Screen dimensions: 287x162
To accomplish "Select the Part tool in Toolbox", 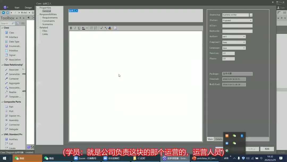I will pos(11,107).
